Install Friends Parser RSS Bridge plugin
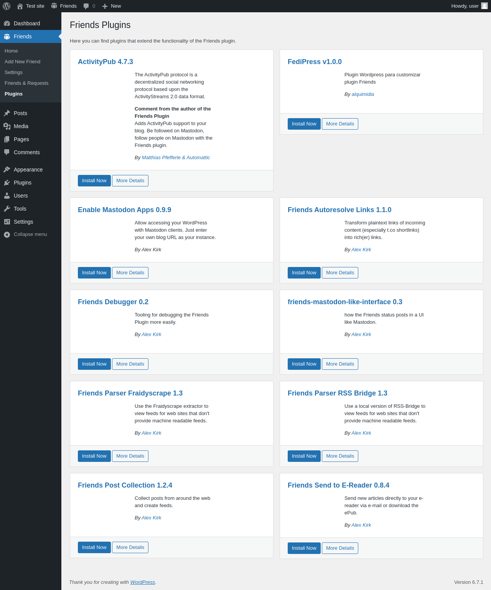Screen dimensions: 491x590 pyautogui.click(x=304, y=456)
